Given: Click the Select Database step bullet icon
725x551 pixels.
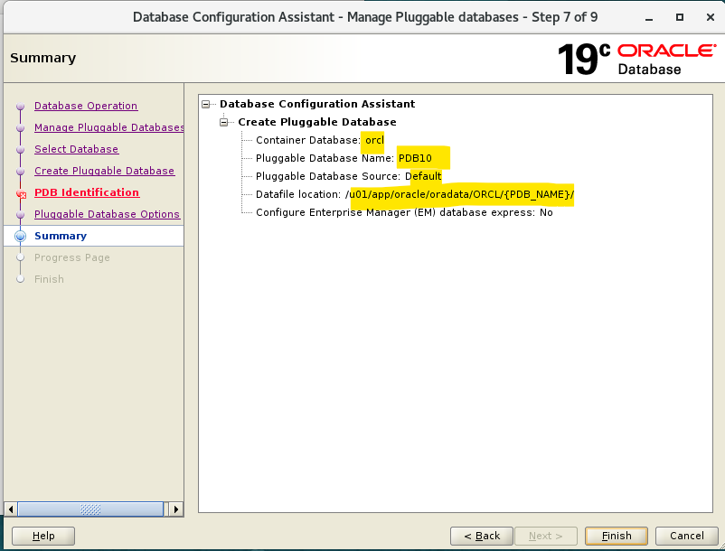Looking at the screenshot, I should pyautogui.click(x=21, y=150).
